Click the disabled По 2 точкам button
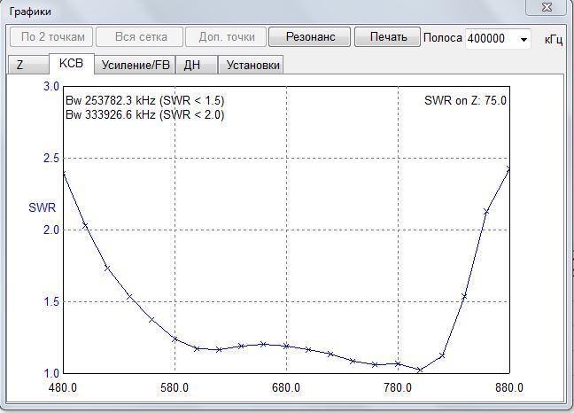 51,36
